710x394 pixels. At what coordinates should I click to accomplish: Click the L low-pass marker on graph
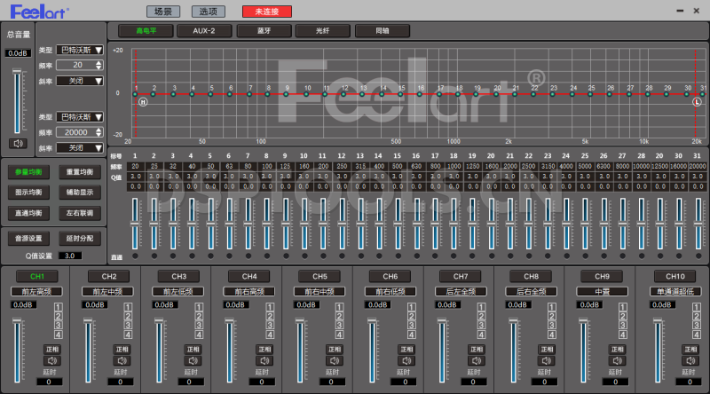click(697, 102)
